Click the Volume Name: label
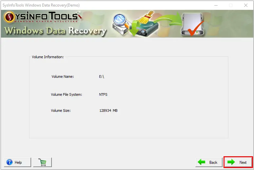The height and width of the screenshot is (170, 254). (63, 76)
